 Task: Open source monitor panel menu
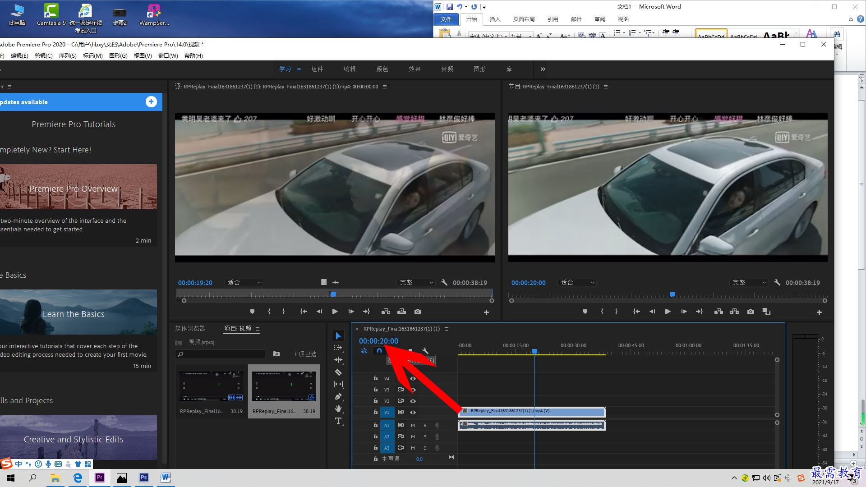pos(385,87)
